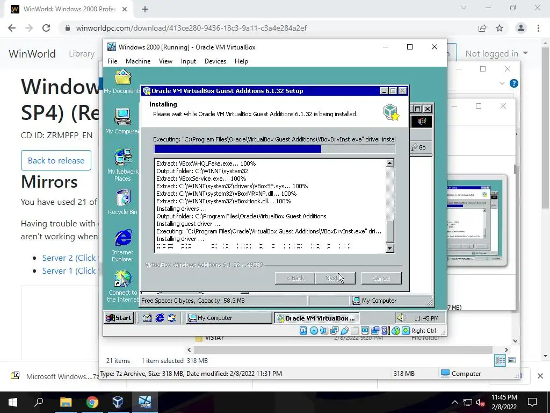This screenshot has height=413, width=550.
Task: Open the Devices menu in VirtualBox
Action: pyautogui.click(x=215, y=61)
